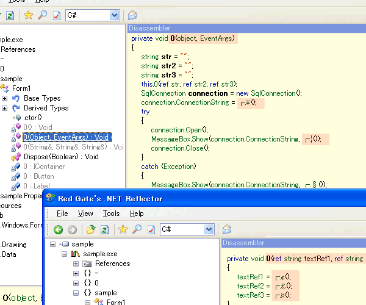The image size is (366, 305).
Task: Expand Derived Types node
Action: click(x=4, y=108)
